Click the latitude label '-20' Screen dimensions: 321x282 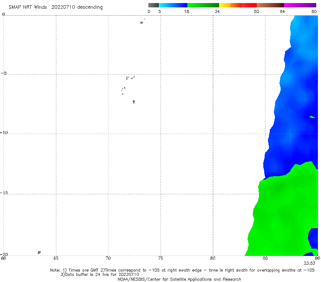click(x=4, y=254)
